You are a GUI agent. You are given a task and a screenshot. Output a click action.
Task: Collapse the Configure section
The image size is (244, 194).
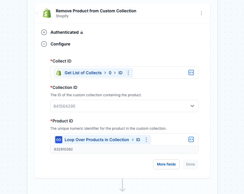click(x=44, y=44)
